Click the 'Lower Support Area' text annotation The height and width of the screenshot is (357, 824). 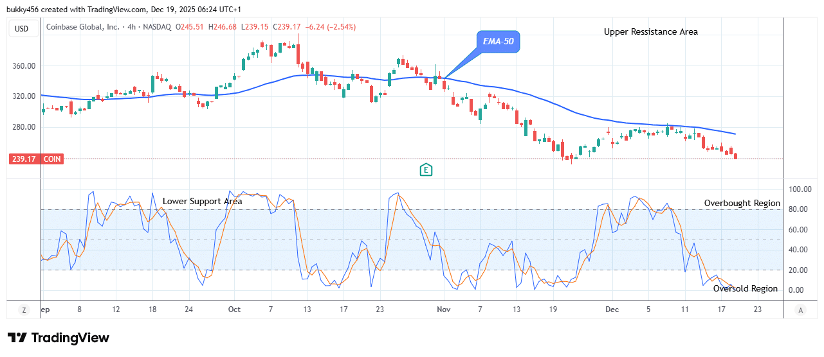pos(202,201)
